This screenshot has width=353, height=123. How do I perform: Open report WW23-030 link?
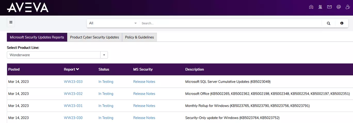pos(73,118)
